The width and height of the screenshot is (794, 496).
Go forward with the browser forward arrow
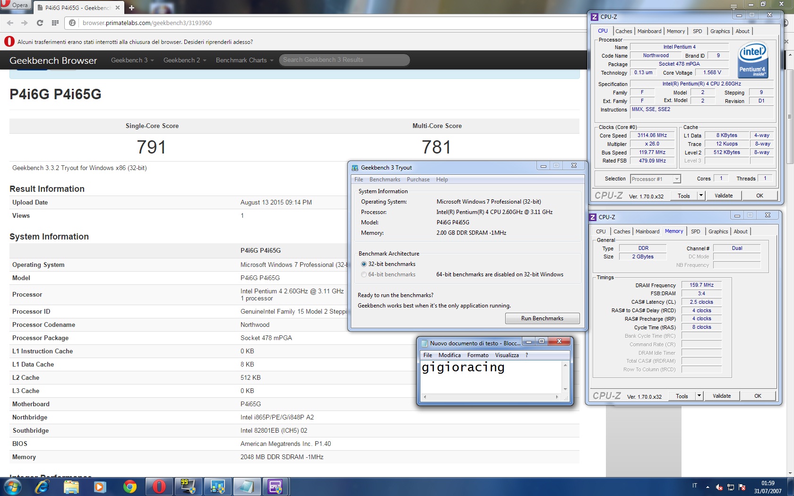tap(25, 23)
